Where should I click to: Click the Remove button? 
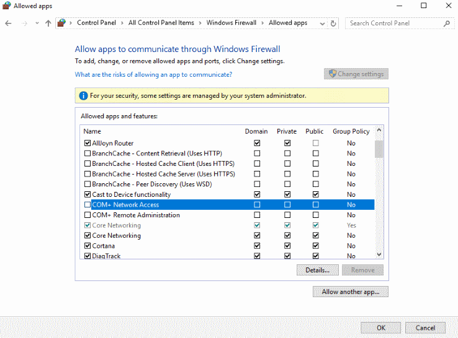[363, 270]
